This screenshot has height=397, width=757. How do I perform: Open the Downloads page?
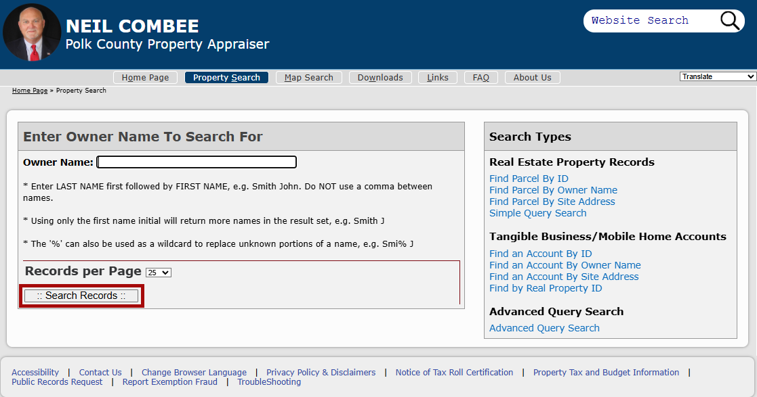(380, 77)
